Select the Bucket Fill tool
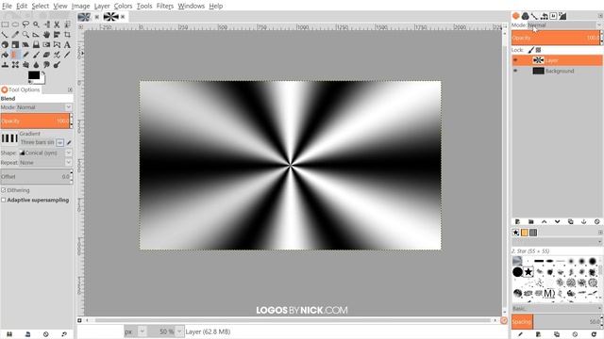 pos(5,55)
